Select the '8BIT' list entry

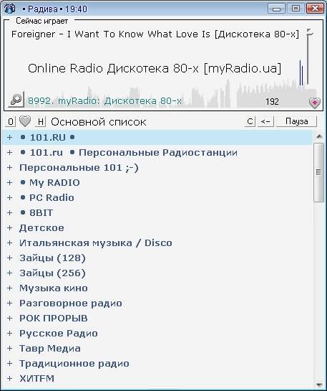(36, 212)
